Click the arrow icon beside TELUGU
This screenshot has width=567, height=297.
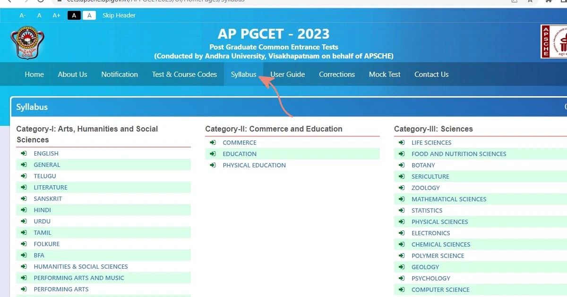click(24, 176)
